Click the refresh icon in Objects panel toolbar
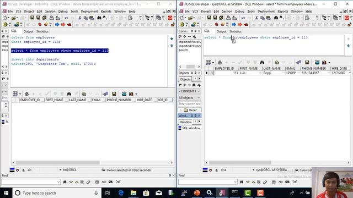Image resolution: width=353 pixels, height=198 pixels. [x=180, y=85]
